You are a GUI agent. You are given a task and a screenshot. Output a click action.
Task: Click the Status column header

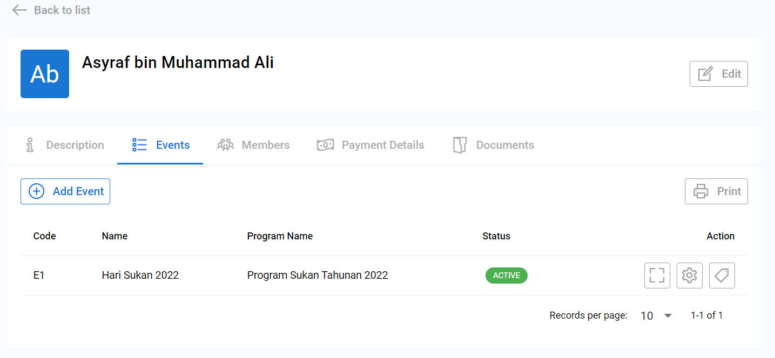[x=496, y=236]
